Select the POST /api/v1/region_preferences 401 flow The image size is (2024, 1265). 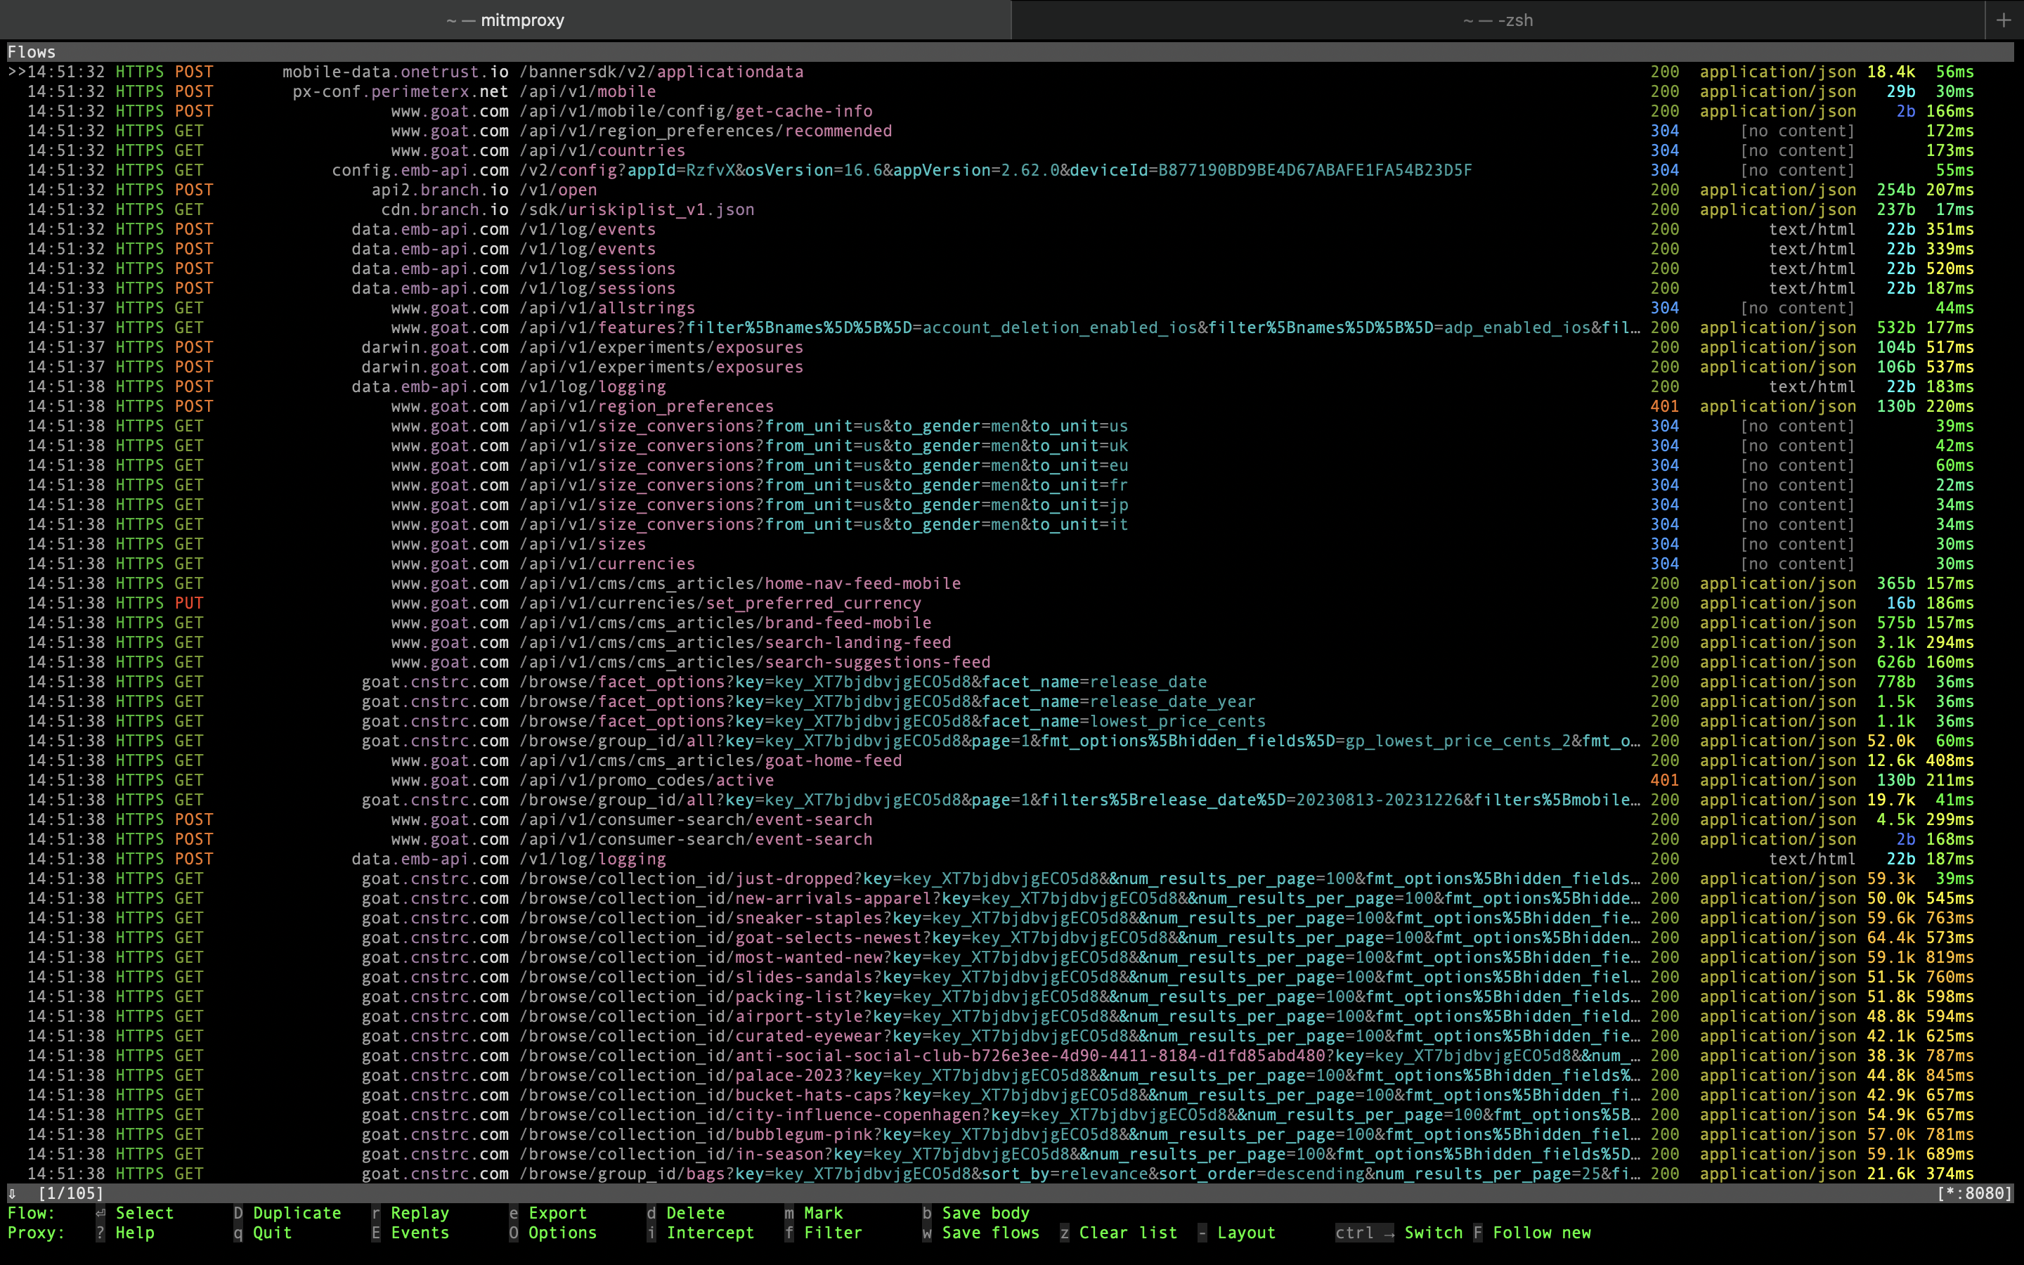[1011, 406]
